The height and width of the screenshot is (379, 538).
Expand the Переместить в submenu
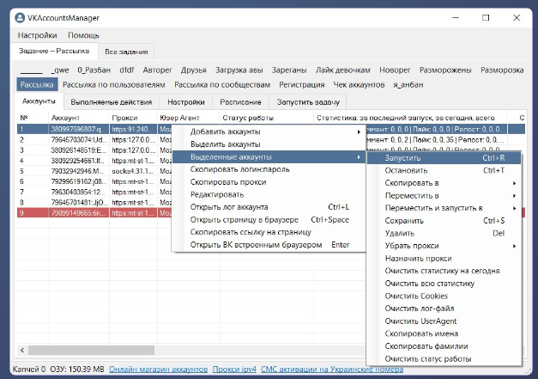(444, 196)
